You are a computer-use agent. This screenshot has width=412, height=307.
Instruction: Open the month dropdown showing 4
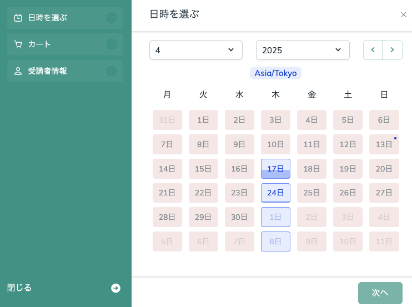tap(196, 50)
